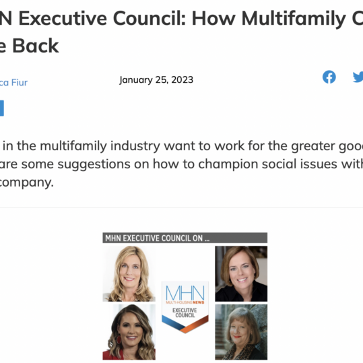Click the blue MHN logo letters
The width and height of the screenshot is (363, 363).
pos(185,293)
